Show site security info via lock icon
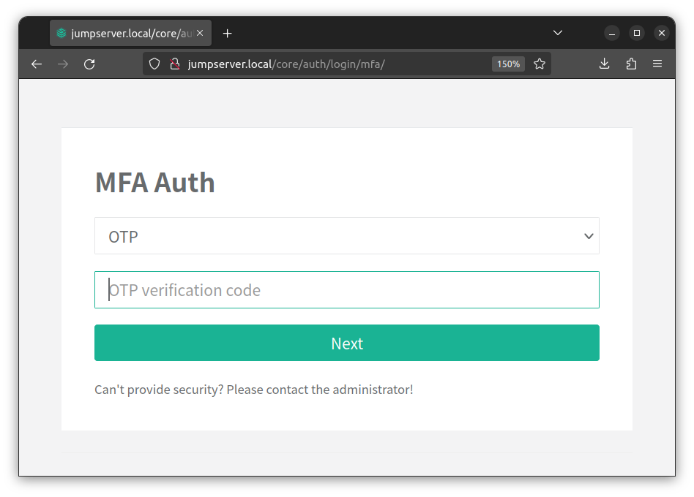The width and height of the screenshot is (694, 497). pyautogui.click(x=174, y=64)
